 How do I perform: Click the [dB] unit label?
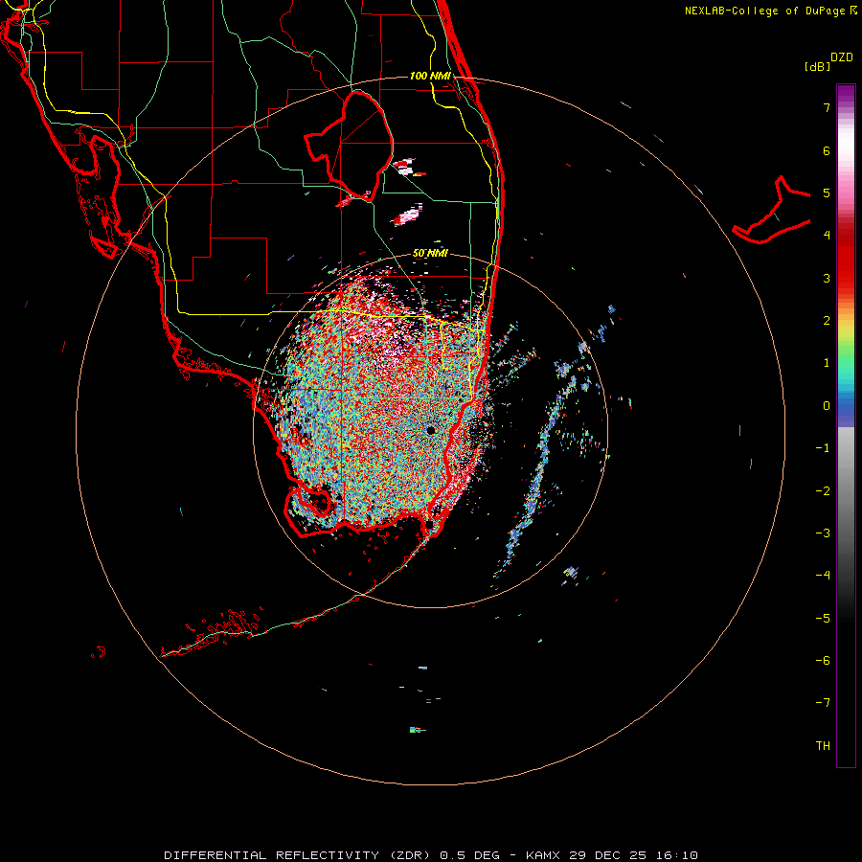click(x=817, y=66)
